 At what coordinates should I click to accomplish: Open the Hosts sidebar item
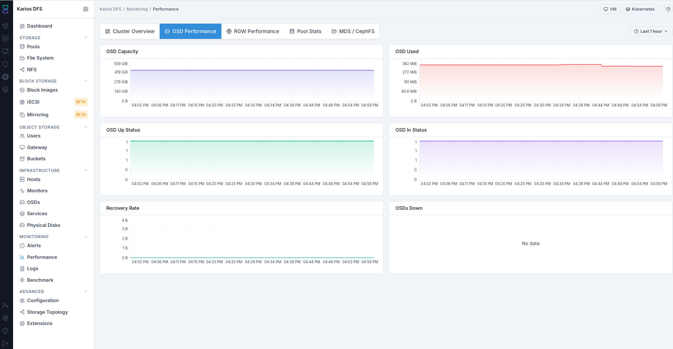click(54, 180)
